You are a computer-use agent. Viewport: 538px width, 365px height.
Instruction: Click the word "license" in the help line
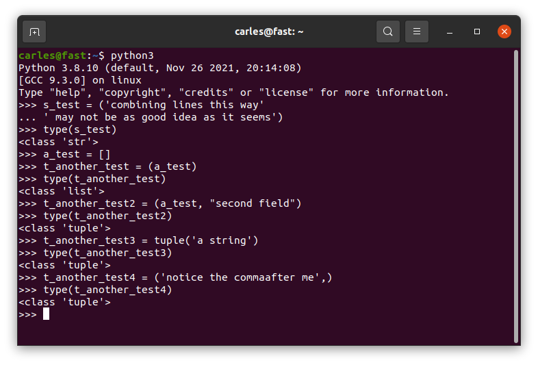coord(286,92)
